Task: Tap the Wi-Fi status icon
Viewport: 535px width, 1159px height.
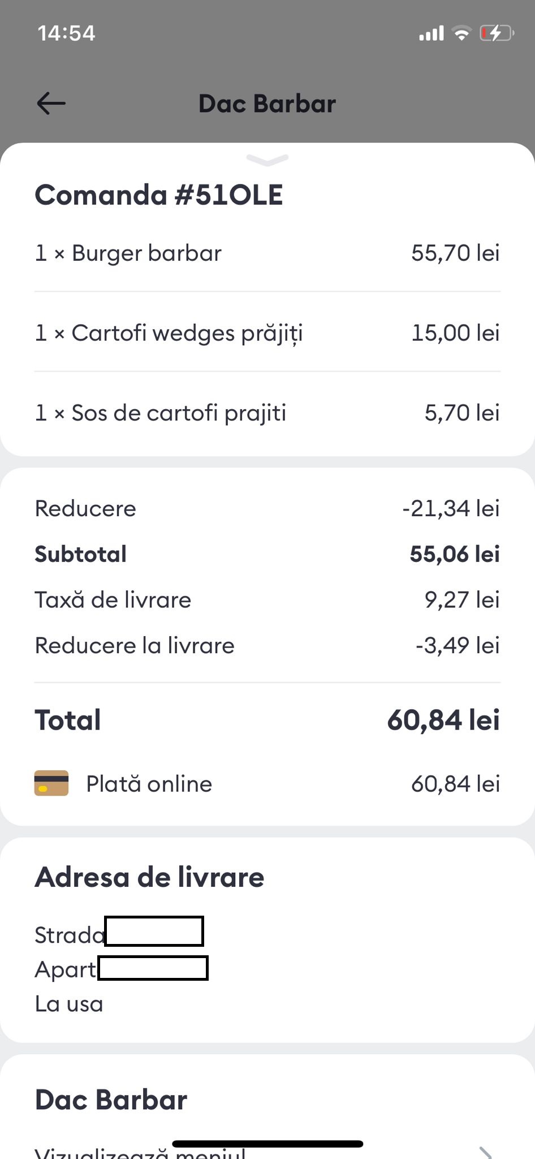Action: pyautogui.click(x=462, y=33)
